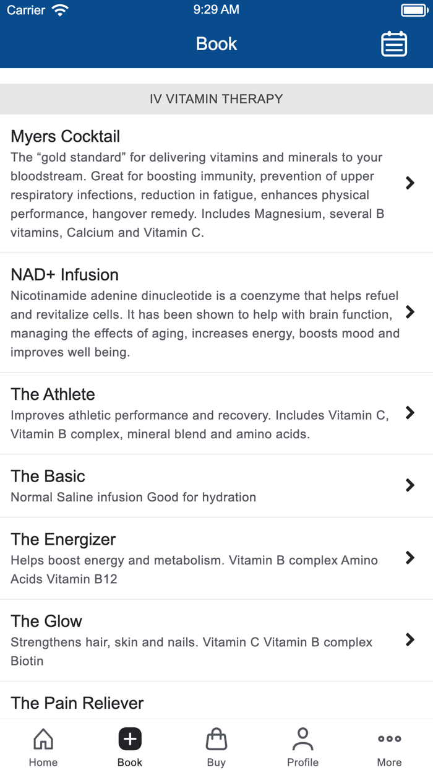Image resolution: width=433 pixels, height=770 pixels.
Task: Open The Energizer chevron arrow
Action: (x=409, y=558)
